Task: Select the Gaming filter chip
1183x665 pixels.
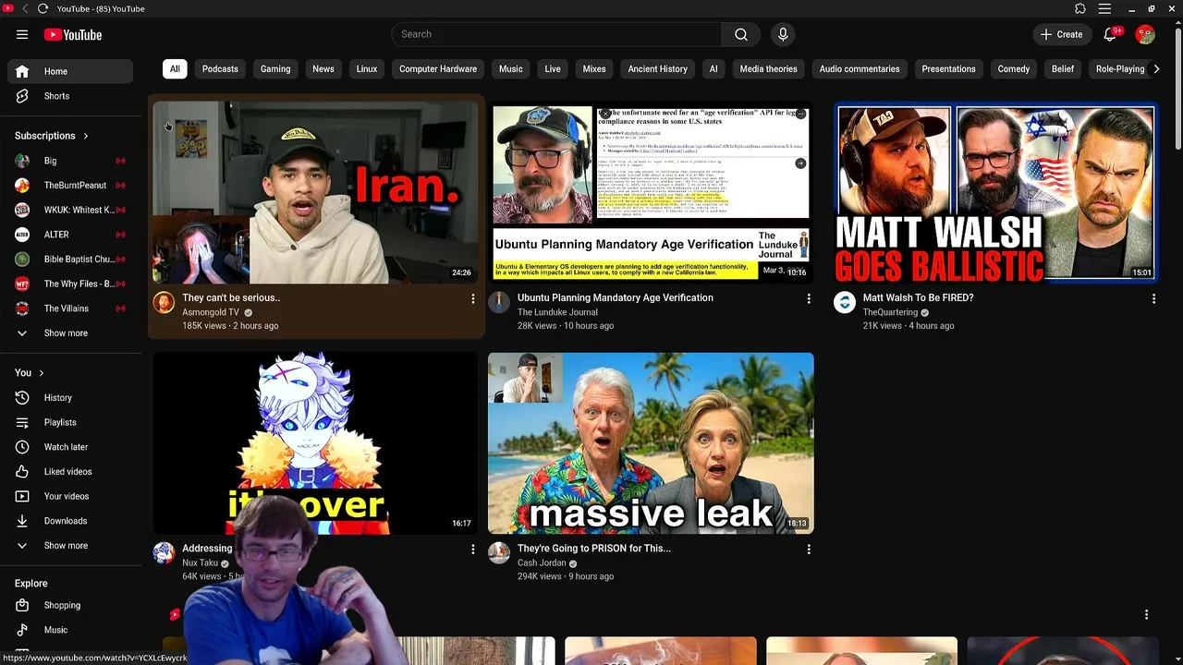Action: (x=275, y=69)
